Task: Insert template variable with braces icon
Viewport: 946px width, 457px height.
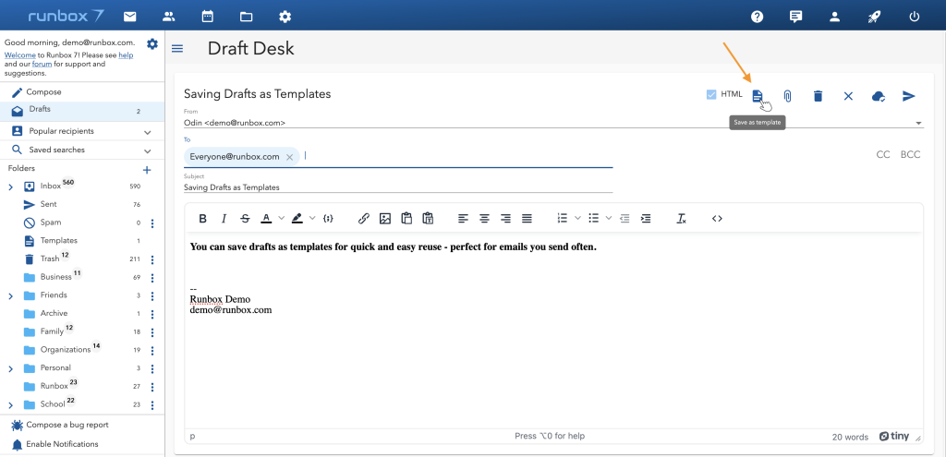Action: 328,219
